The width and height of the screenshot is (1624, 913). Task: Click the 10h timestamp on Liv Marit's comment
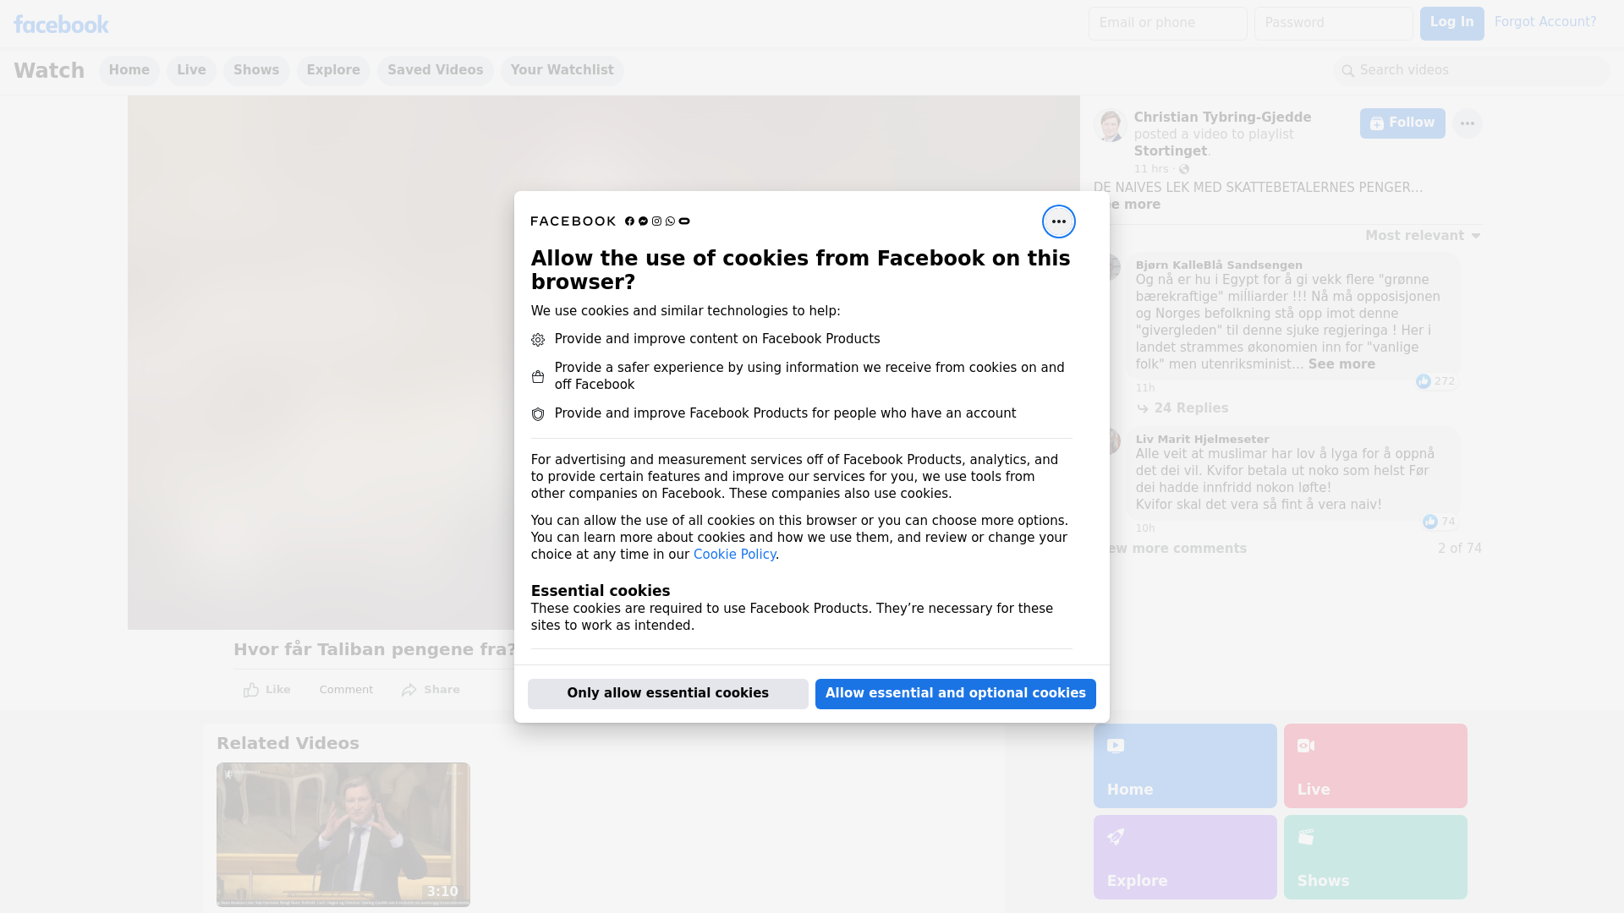coord(1145,528)
